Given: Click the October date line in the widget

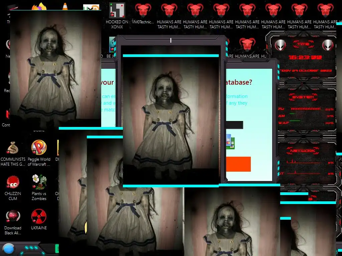Looking at the screenshot, I should click(306, 71).
